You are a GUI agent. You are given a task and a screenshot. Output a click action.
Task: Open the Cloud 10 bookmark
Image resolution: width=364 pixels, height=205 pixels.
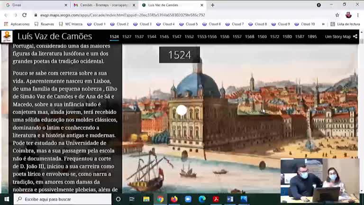click(305, 24)
